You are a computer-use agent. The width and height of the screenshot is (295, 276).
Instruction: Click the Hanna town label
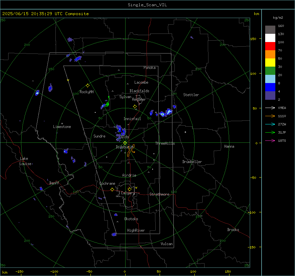[x=229, y=146]
